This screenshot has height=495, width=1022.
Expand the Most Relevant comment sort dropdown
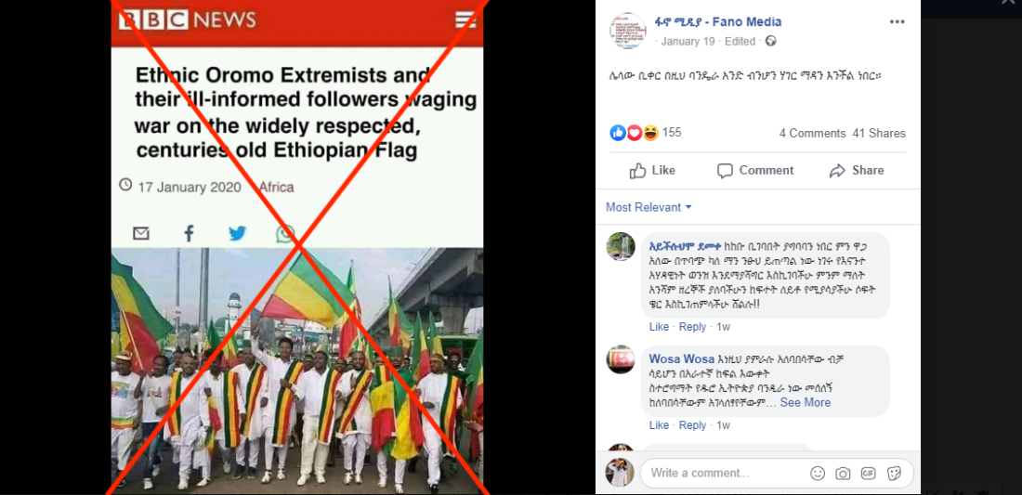pos(649,207)
